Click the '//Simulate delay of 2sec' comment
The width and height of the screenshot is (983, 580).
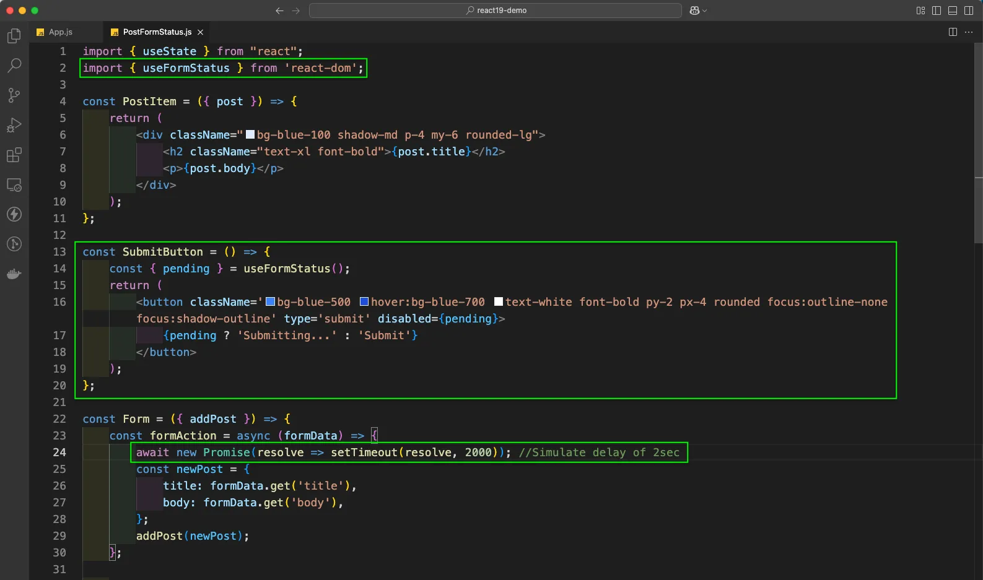pyautogui.click(x=599, y=452)
